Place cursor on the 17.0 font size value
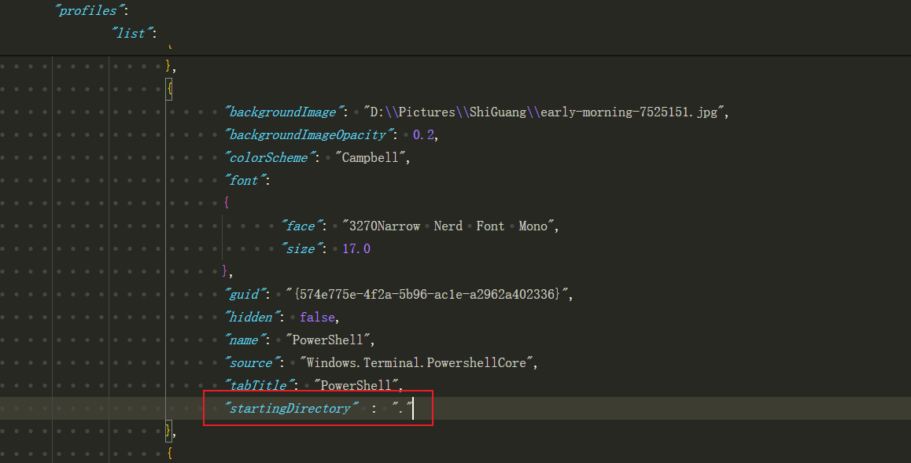This screenshot has height=463, width=911. (356, 248)
